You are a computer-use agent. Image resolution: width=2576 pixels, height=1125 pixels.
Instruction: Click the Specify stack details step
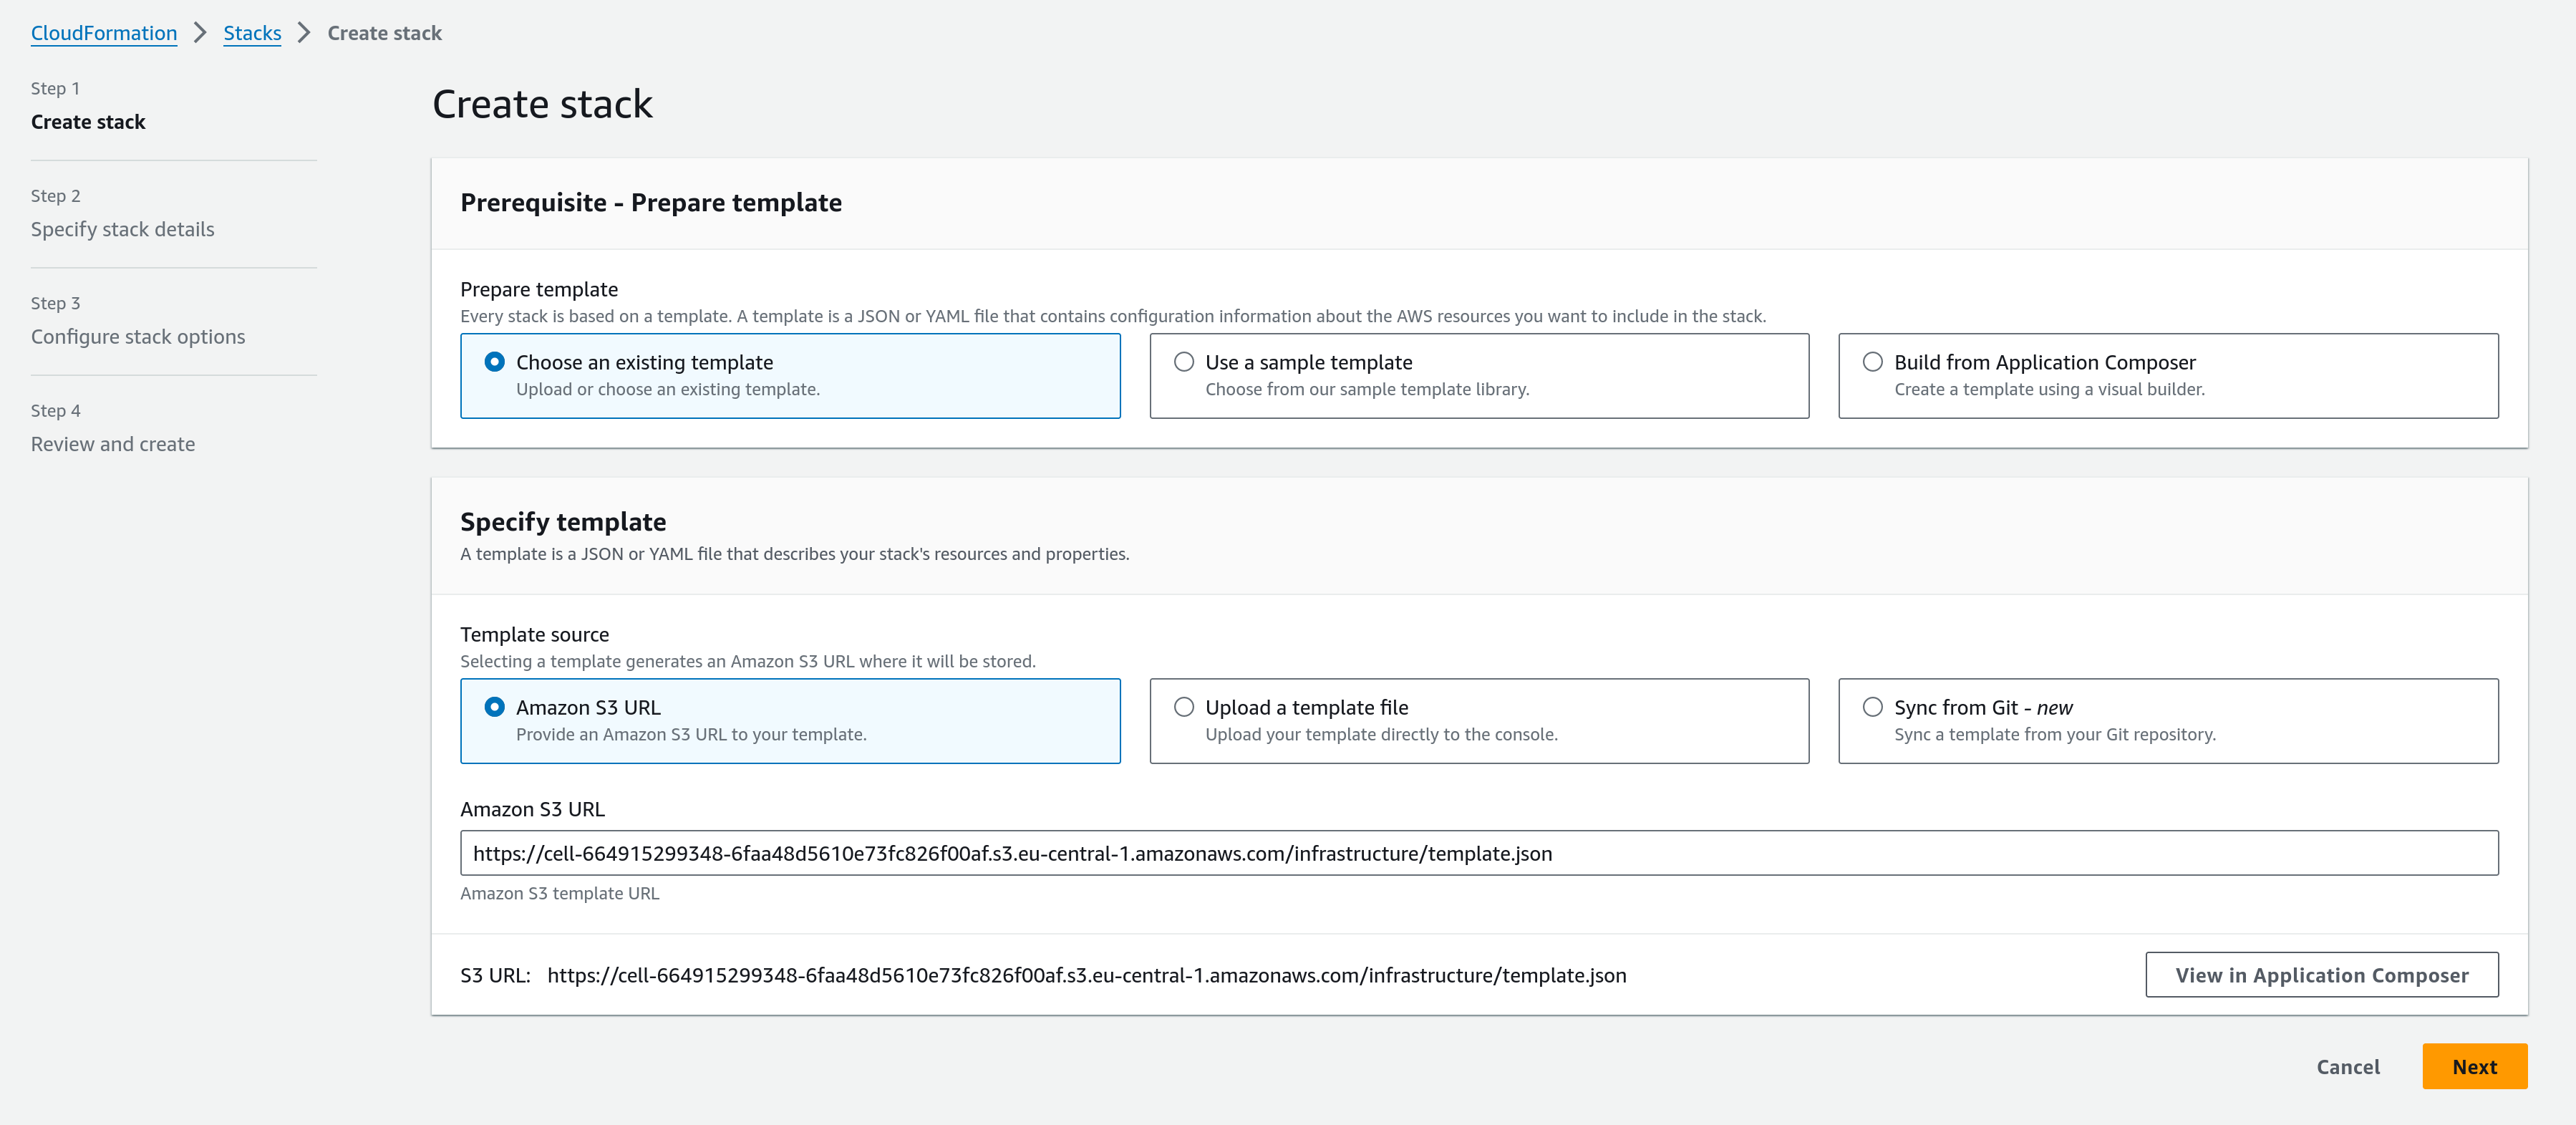[122, 226]
